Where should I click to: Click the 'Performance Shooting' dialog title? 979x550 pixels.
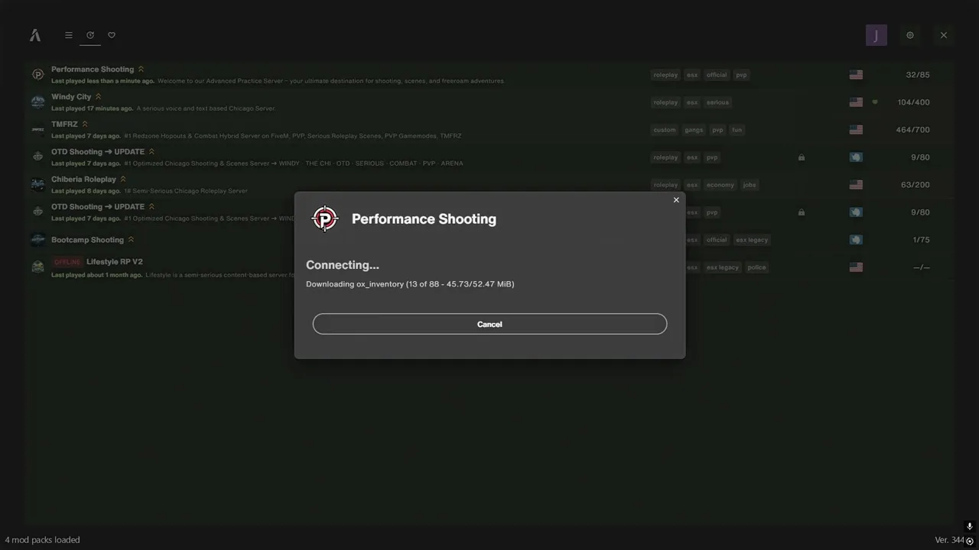pyautogui.click(x=424, y=219)
